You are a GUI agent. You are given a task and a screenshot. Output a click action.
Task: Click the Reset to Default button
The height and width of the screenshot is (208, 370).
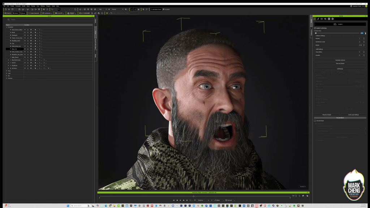(327, 115)
